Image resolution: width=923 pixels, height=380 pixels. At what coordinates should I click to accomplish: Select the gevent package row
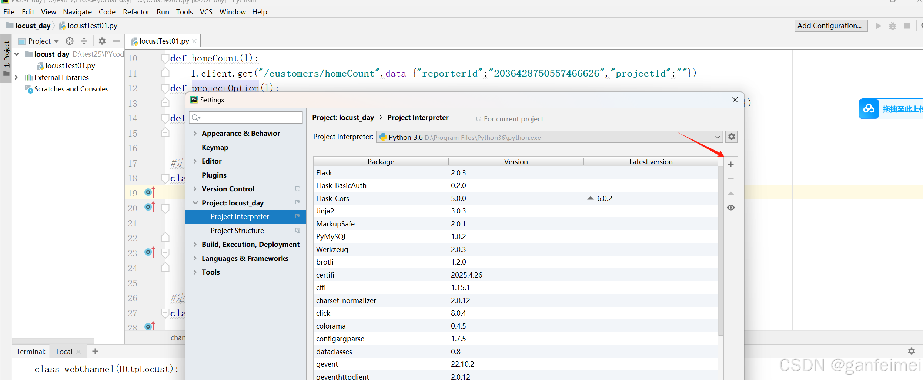[515, 364]
